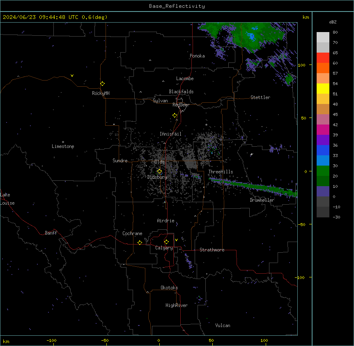
Task: Click the Cochrane city label
Action: click(x=132, y=233)
